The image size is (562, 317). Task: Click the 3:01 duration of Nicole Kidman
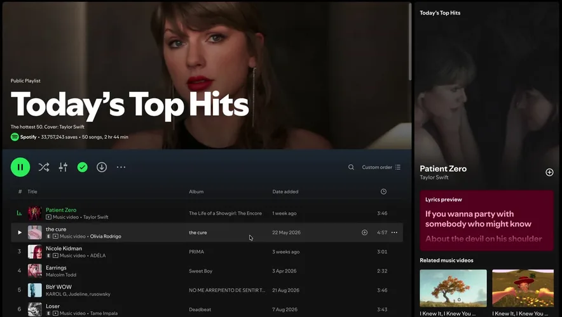(x=382, y=252)
